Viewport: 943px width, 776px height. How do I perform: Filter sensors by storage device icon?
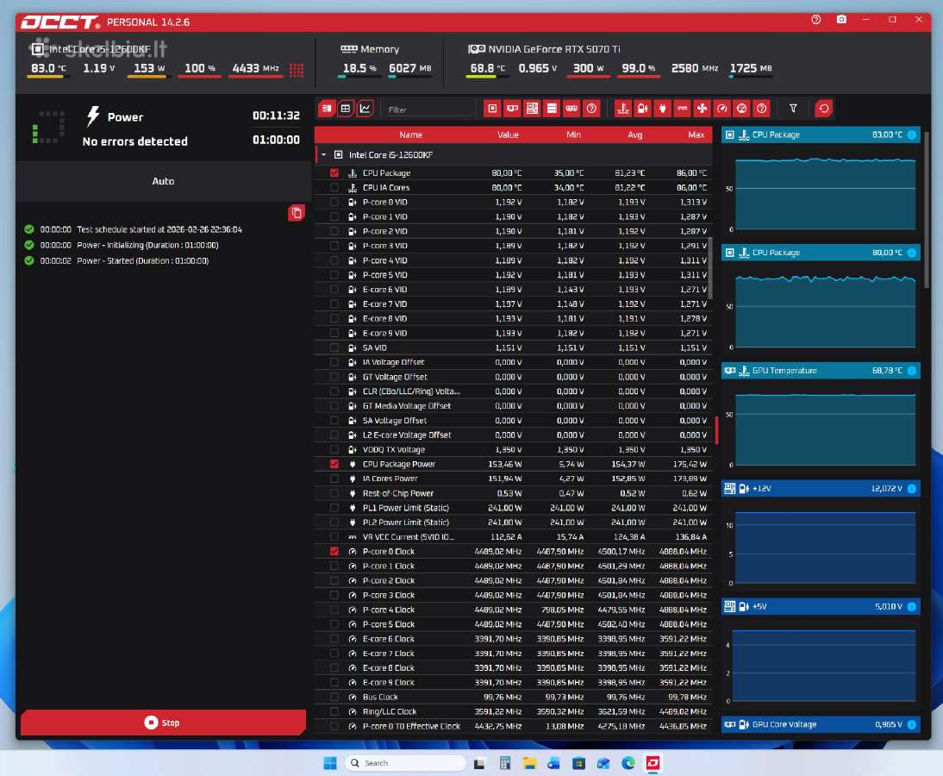[x=552, y=109]
